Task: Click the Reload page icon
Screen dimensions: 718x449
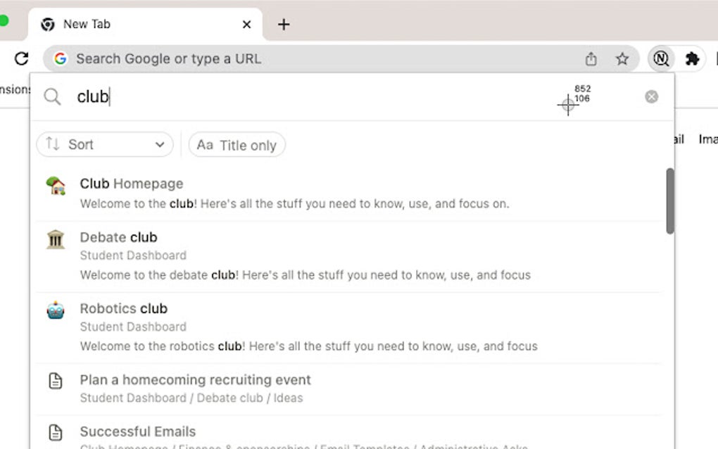Action: 21,59
